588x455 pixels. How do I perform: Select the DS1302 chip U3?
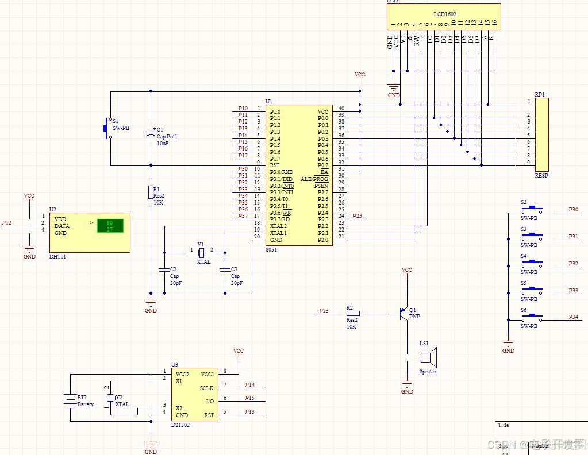pos(195,394)
